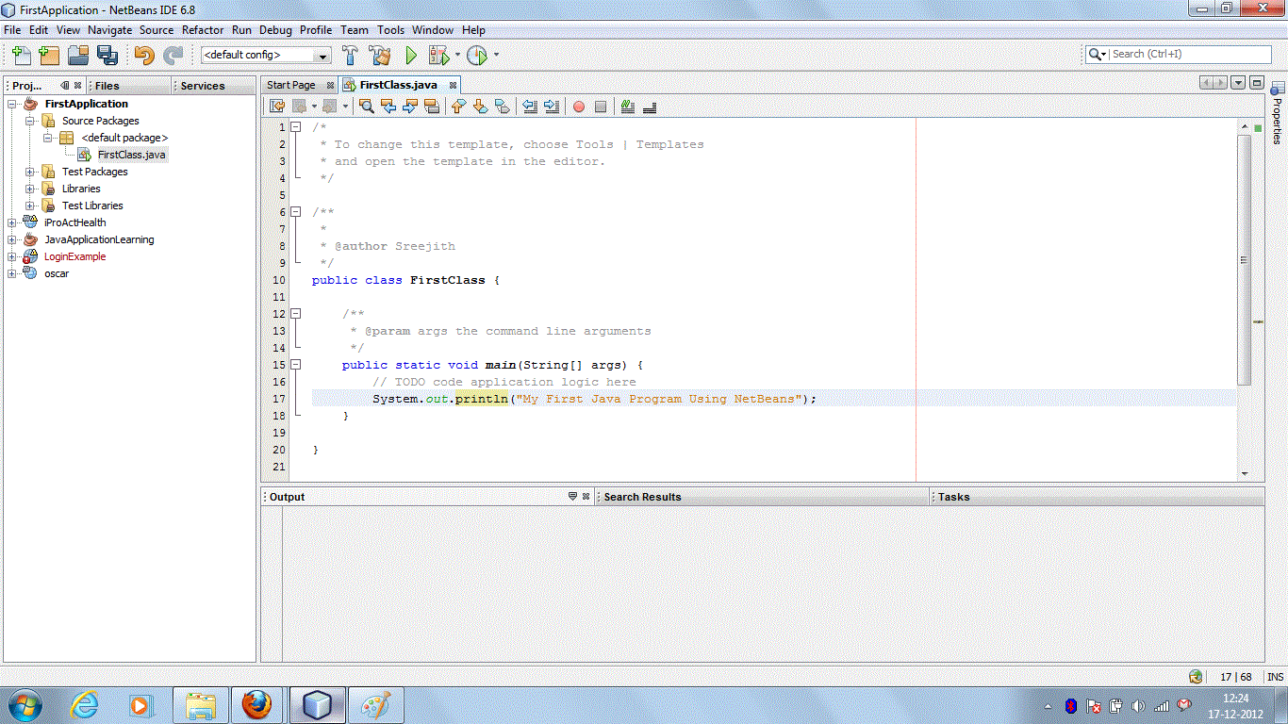Viewport: 1288px width, 724px height.
Task: Close the Output window panel
Action: click(x=586, y=497)
